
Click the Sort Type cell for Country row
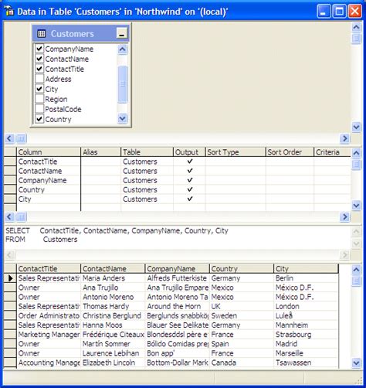click(x=236, y=189)
